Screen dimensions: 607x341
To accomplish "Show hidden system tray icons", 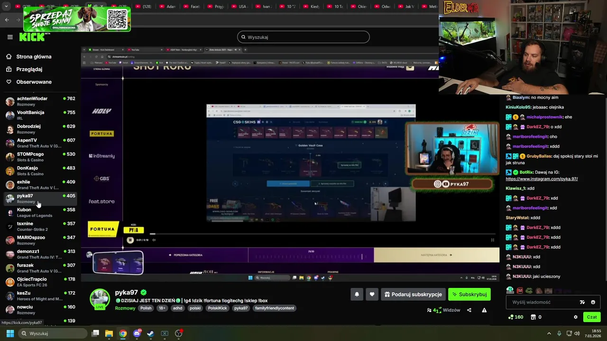I will 549,333.
